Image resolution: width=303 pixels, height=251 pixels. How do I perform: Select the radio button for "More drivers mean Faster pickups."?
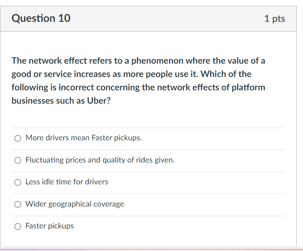pyautogui.click(x=17, y=138)
